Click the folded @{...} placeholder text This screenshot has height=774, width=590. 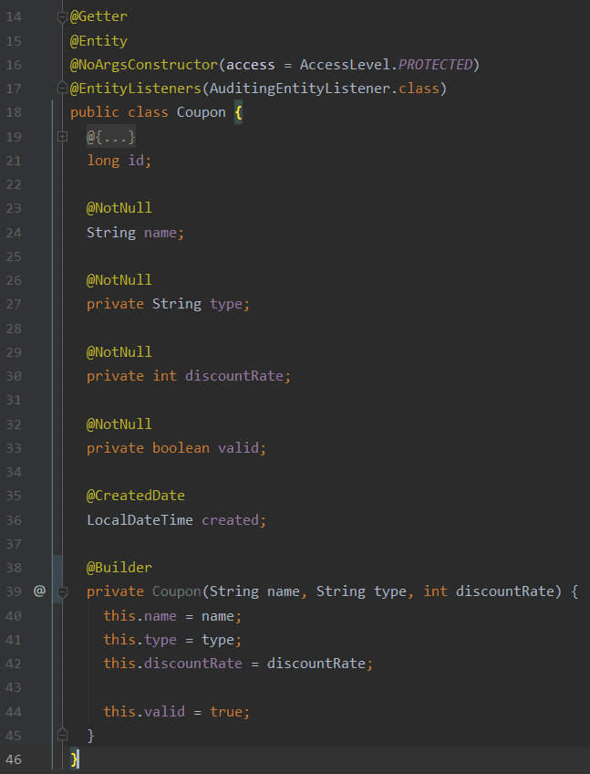(x=111, y=137)
